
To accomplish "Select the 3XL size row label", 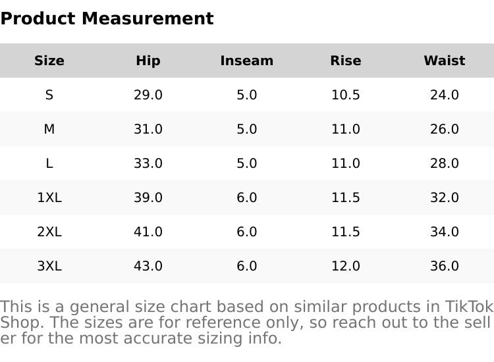I will point(49,266).
